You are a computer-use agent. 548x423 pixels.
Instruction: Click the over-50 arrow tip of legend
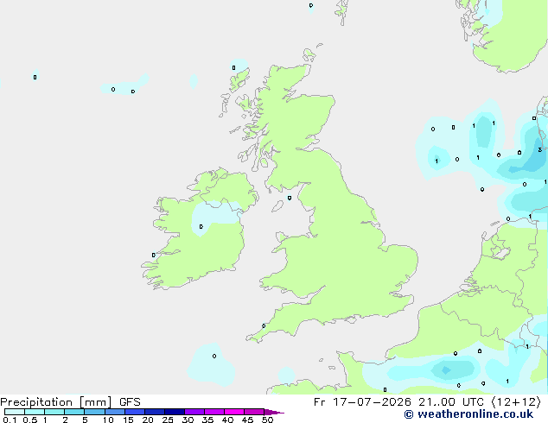click(x=274, y=412)
